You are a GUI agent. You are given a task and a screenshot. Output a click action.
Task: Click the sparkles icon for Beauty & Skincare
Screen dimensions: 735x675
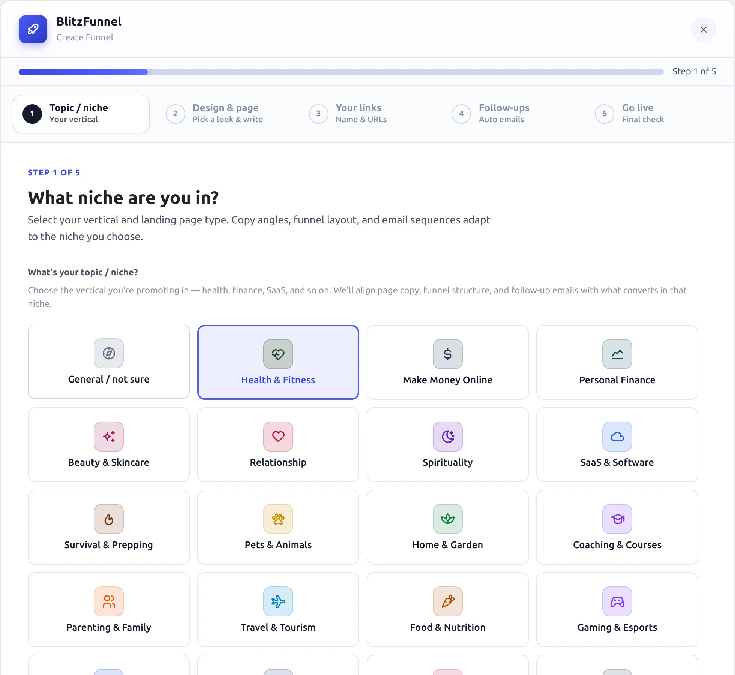coord(109,436)
